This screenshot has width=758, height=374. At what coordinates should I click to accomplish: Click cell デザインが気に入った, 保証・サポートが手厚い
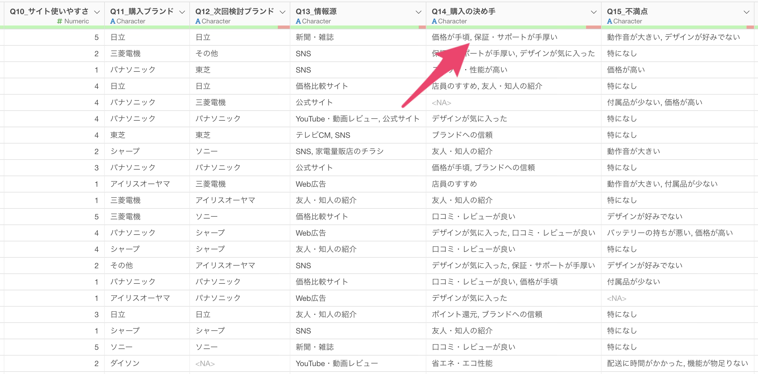[x=513, y=266]
